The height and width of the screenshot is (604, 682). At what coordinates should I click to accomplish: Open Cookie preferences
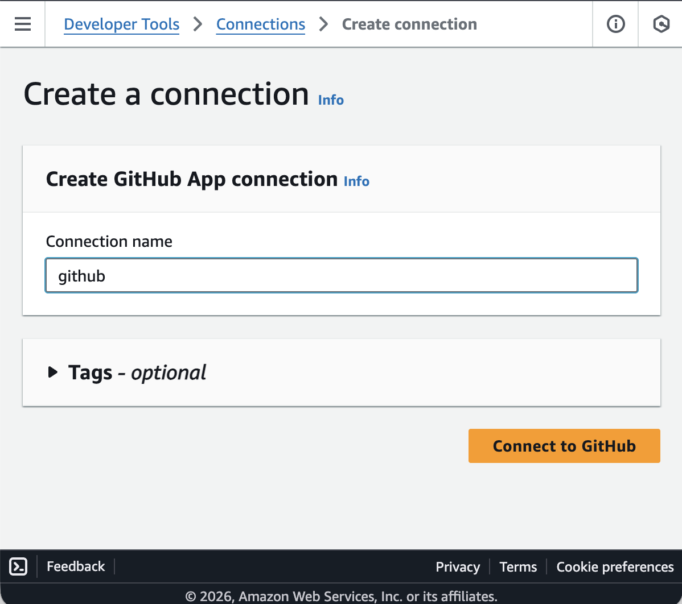pos(615,566)
